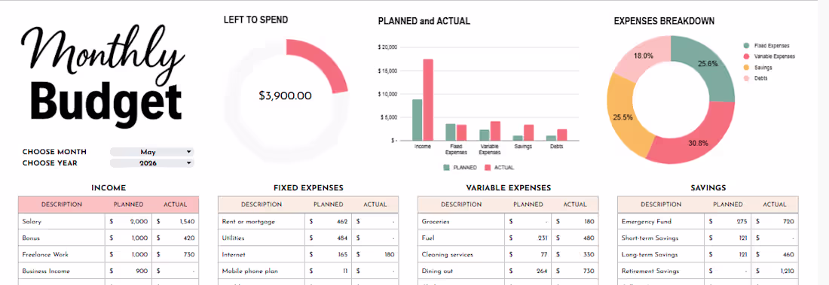Click the $3,900.00 left-to-spend value
The width and height of the screenshot is (829, 285).
pyautogui.click(x=285, y=96)
